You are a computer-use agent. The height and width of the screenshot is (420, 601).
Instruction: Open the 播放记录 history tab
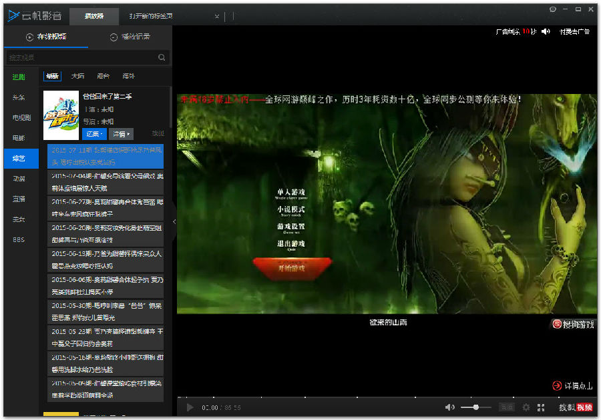pos(130,37)
